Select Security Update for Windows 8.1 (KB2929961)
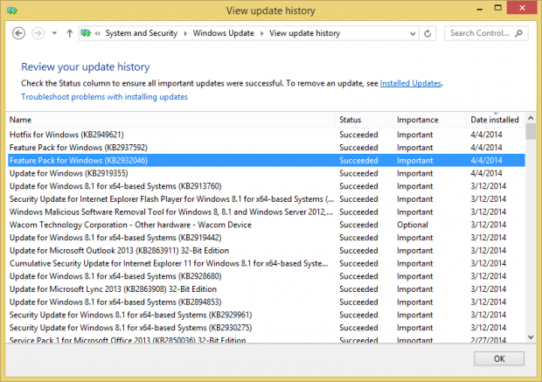 coord(266,315)
